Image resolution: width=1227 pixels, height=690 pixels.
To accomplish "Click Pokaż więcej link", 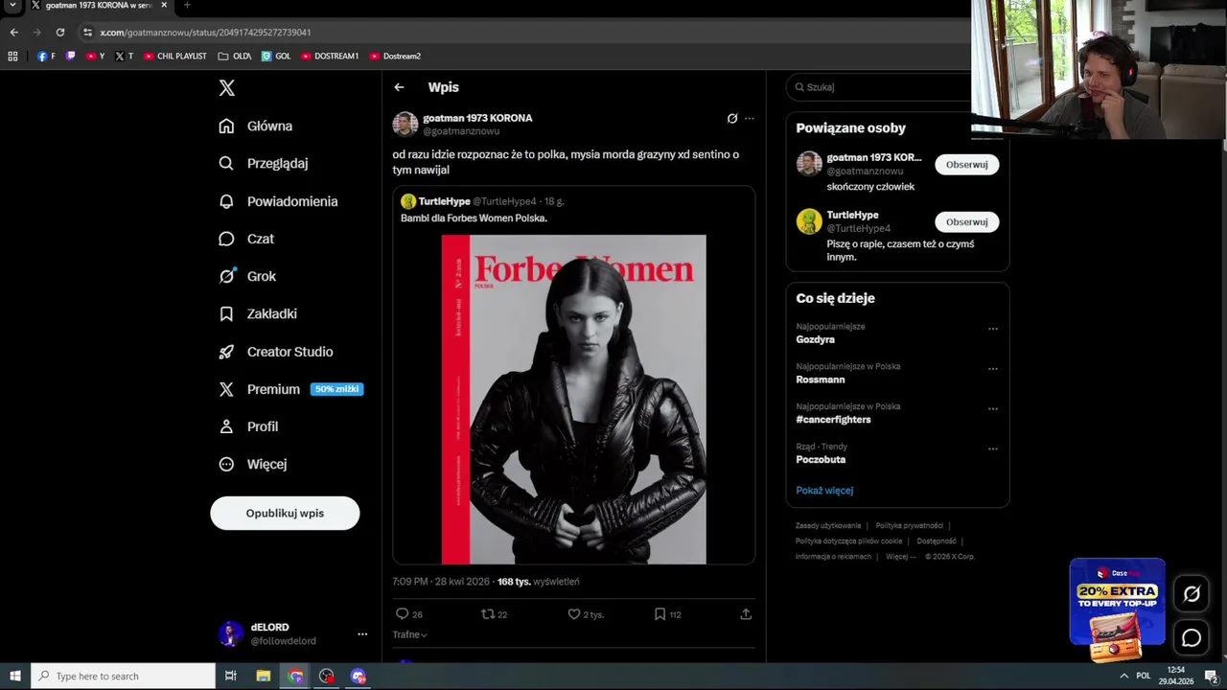I will (824, 491).
